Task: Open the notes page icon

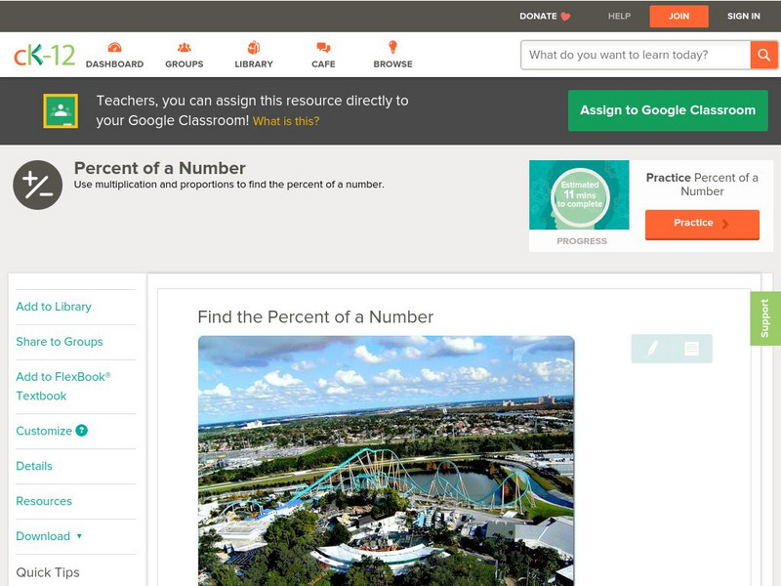Action: coord(691,349)
